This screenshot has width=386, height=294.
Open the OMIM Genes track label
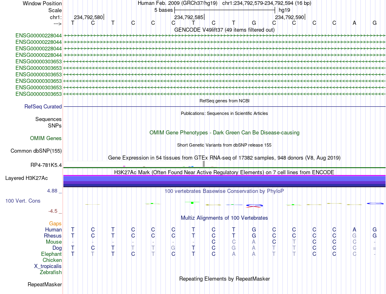pyautogui.click(x=46, y=138)
